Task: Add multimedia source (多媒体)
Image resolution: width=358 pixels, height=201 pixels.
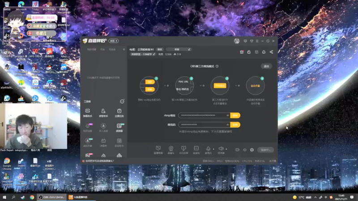Action: (x=196, y=150)
